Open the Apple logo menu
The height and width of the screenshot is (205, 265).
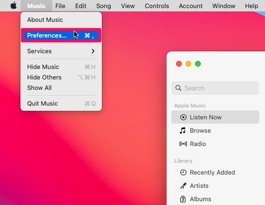pos(13,6)
